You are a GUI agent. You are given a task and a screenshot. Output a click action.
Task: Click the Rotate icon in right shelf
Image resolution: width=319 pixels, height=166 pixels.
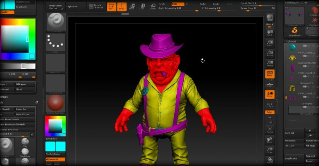[270, 160]
